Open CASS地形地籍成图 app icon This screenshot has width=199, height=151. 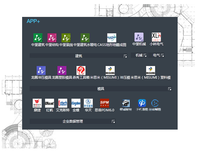click(112, 38)
